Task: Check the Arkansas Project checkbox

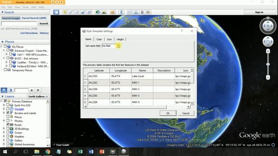Action: [8, 50]
